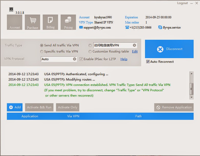Click the version number 3.0.1.8
The image size is (200, 156).
click(x=20, y=12)
